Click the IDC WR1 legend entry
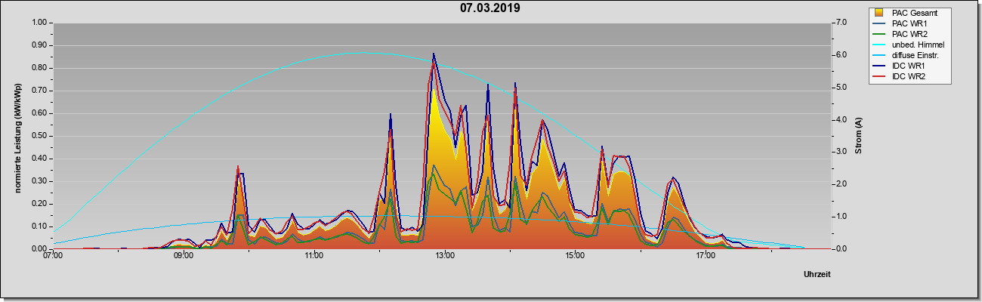This screenshot has height=302, width=982. click(908, 66)
